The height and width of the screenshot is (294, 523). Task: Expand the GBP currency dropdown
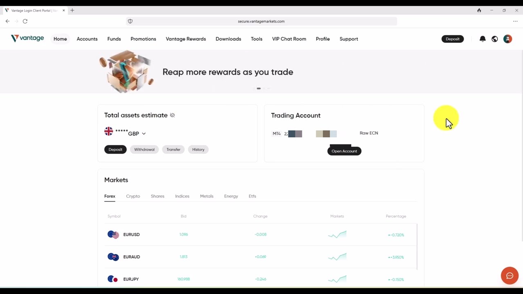(144, 134)
